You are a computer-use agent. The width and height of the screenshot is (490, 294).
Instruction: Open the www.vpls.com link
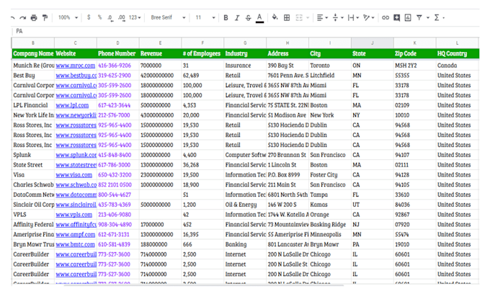[73, 215]
